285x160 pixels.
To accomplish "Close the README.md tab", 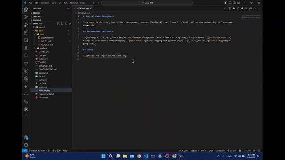I will (91, 8).
